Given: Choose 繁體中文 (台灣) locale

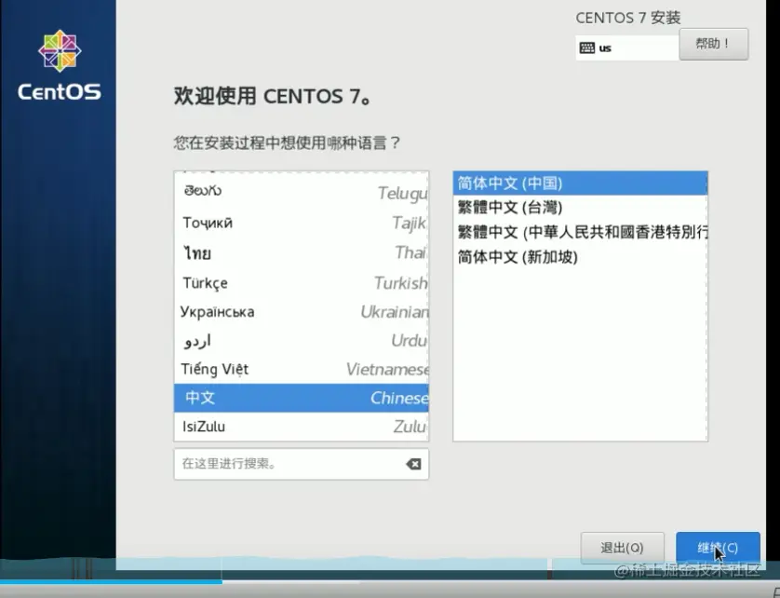Looking at the screenshot, I should click(580, 207).
